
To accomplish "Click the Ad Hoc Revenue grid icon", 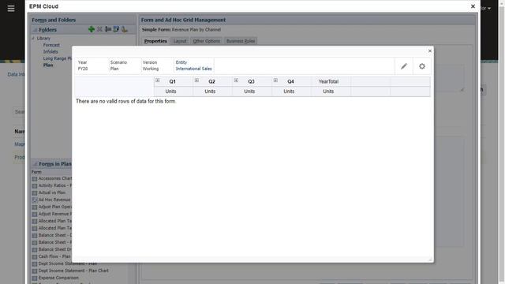I will (35, 200).
